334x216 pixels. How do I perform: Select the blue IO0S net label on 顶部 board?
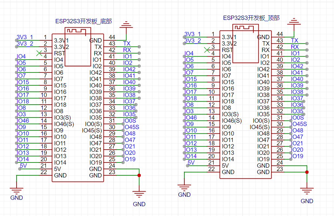click(298, 117)
